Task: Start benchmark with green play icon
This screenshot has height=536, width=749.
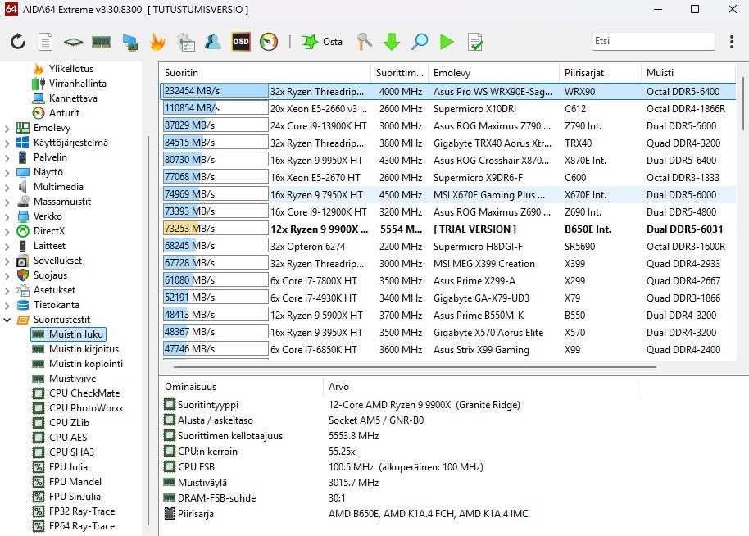Action: [x=447, y=42]
